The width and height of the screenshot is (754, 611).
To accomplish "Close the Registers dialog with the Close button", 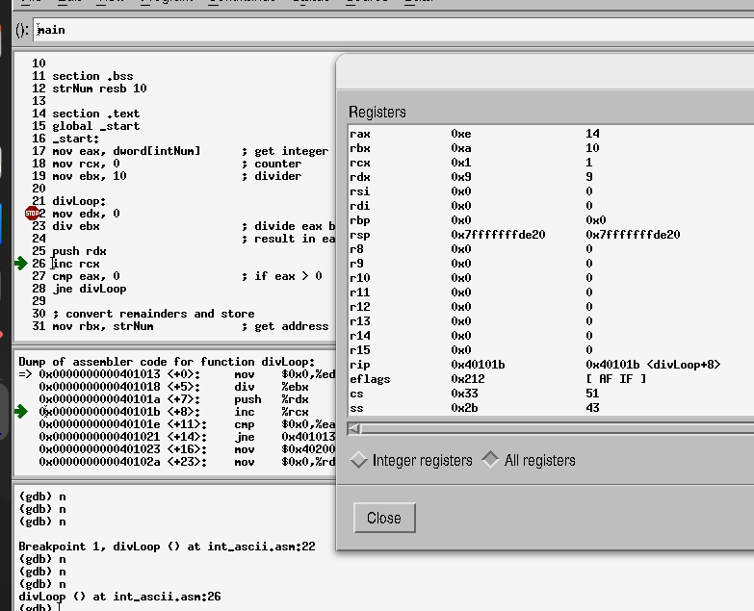I will [x=384, y=518].
